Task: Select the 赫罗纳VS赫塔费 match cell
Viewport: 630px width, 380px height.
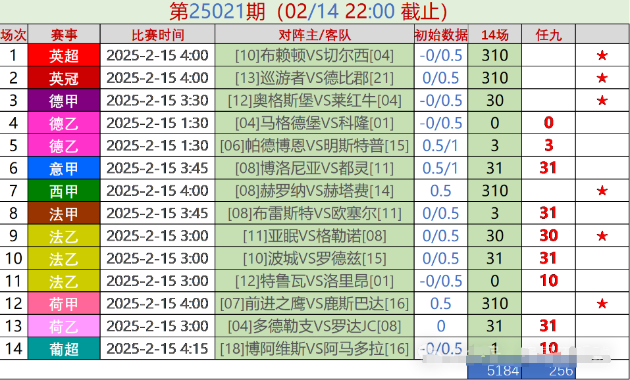Action: click(315, 191)
